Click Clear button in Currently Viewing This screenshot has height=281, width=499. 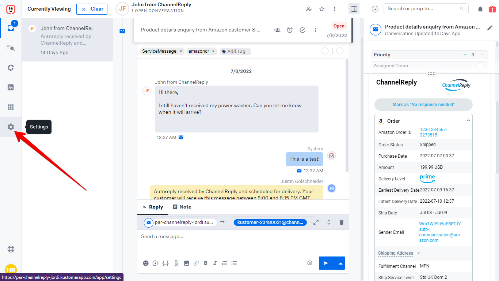pos(92,9)
